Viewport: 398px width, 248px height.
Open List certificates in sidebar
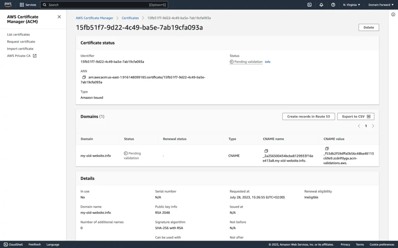tap(18, 34)
